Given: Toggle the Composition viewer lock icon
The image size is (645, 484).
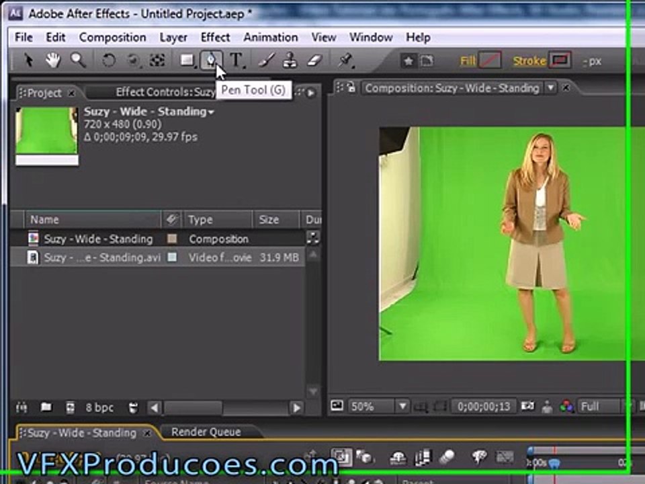Looking at the screenshot, I should coord(351,87).
